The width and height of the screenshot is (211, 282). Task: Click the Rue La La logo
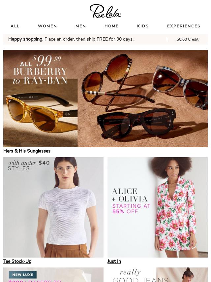105,11
